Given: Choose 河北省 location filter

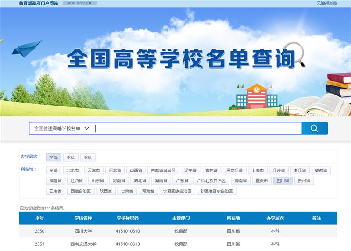Looking at the screenshot, I should (115, 170).
